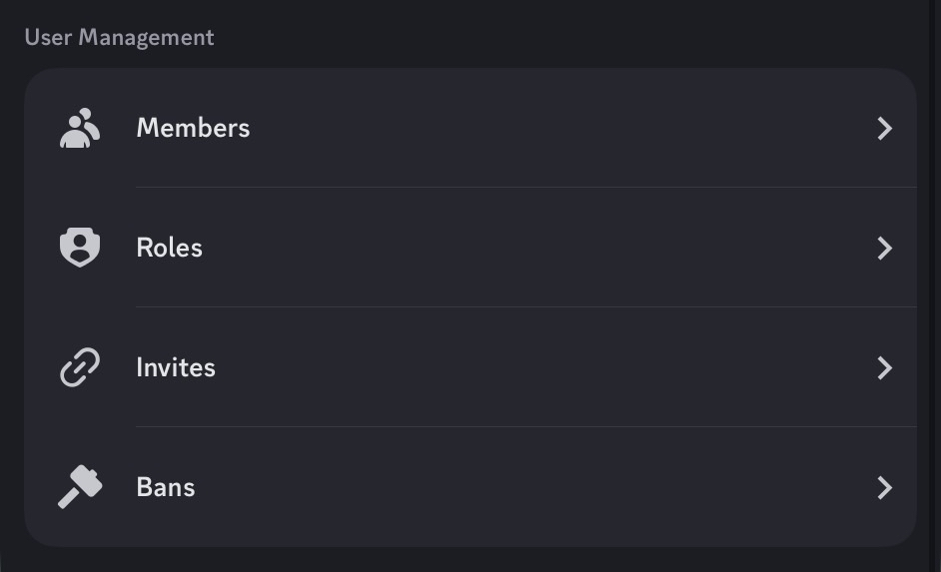The image size is (941, 572).
Task: Click the User Management section heading
Action: [119, 37]
